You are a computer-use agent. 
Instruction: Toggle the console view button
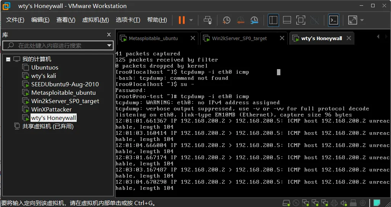[334, 20]
